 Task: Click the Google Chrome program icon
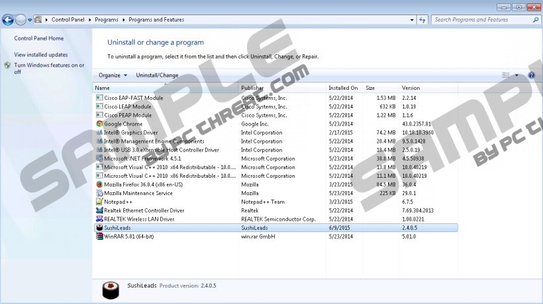(99, 124)
